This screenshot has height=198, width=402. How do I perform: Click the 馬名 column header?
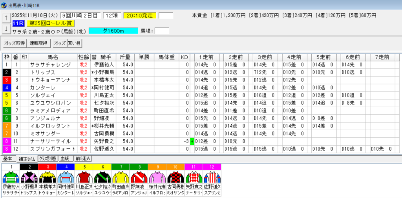point(53,57)
